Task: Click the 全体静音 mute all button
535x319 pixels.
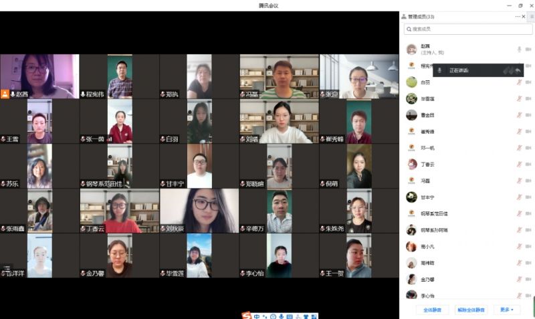Action: point(432,310)
